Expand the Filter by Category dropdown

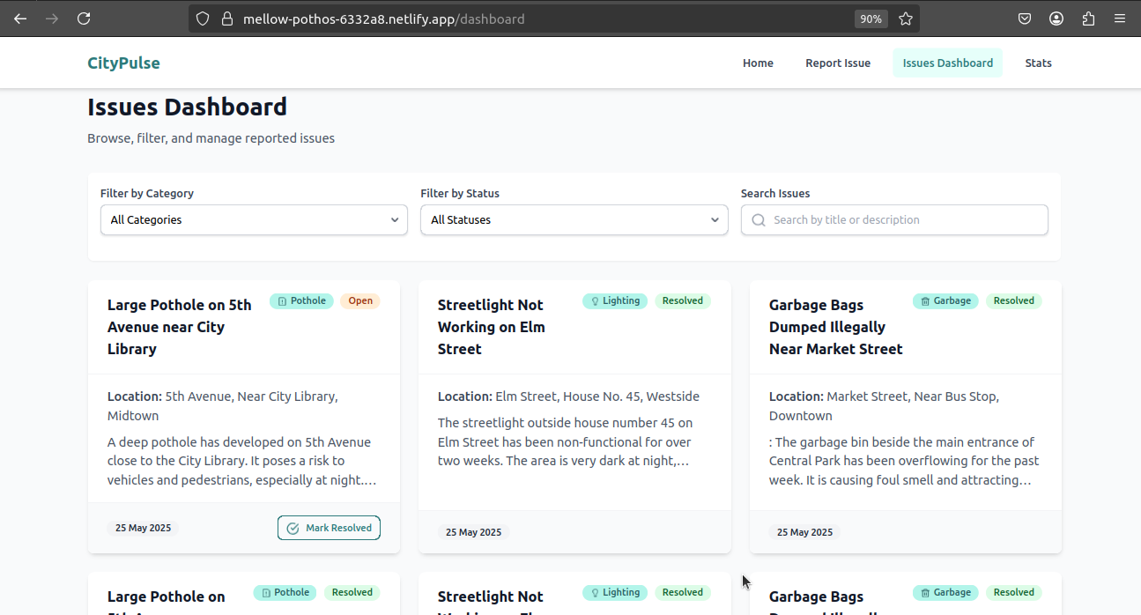pyautogui.click(x=254, y=220)
